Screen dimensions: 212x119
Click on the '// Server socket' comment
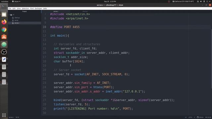[x=67, y=70]
